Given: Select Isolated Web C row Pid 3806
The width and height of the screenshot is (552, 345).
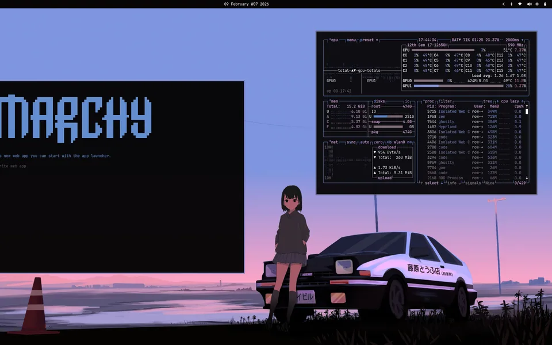Looking at the screenshot, I should [474, 132].
